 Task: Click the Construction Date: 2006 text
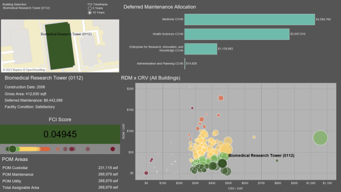pos(25,87)
